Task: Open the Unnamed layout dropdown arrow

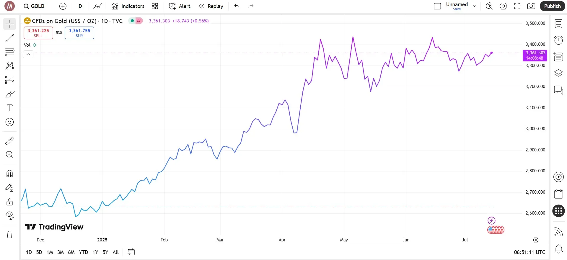Action: coord(475,6)
